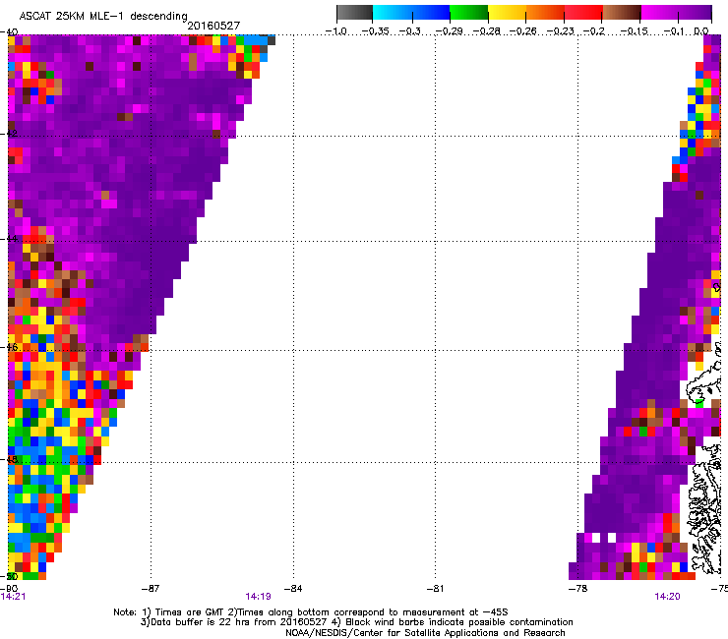Click the '-0.15' color scale label
The height and width of the screenshot is (639, 728).
pyautogui.click(x=634, y=31)
